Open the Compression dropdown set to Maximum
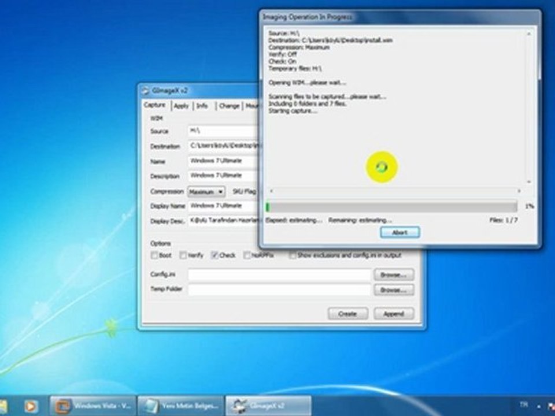 coord(206,192)
